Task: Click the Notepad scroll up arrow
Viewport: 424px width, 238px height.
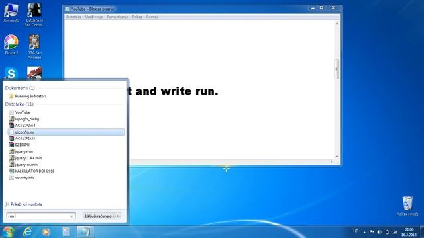Action: coord(337,24)
